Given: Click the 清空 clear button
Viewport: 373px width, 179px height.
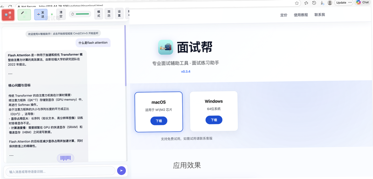Looking at the screenshot, I should [61, 14].
